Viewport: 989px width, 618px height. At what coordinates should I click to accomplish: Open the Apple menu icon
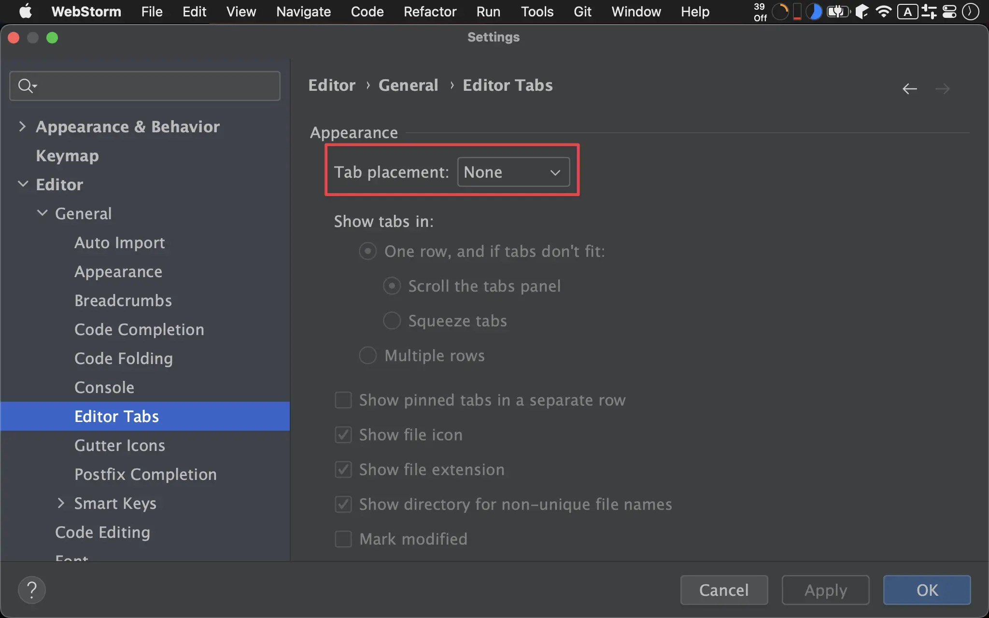[25, 12]
